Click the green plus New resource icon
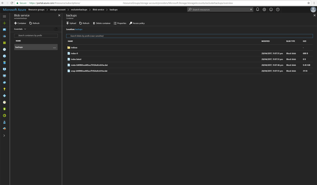The image size is (317, 185). (x=4, y=23)
